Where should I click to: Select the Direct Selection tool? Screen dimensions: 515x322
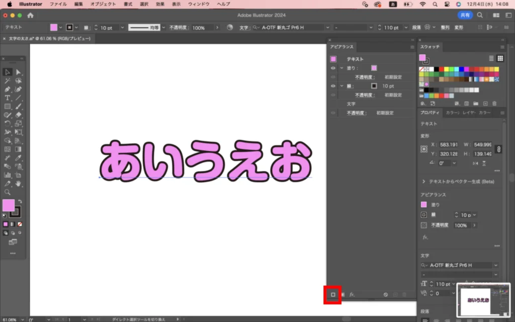19,72
